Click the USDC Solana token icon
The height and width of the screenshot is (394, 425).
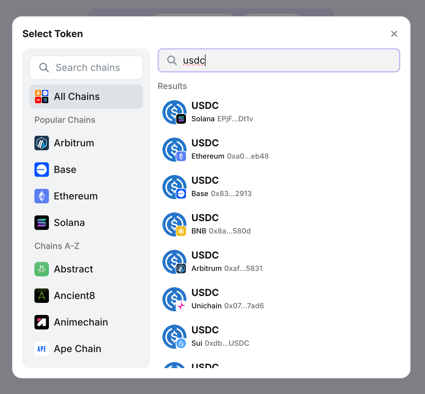coord(174,112)
